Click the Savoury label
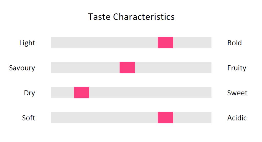The height and width of the screenshot is (142, 262). tap(22, 68)
